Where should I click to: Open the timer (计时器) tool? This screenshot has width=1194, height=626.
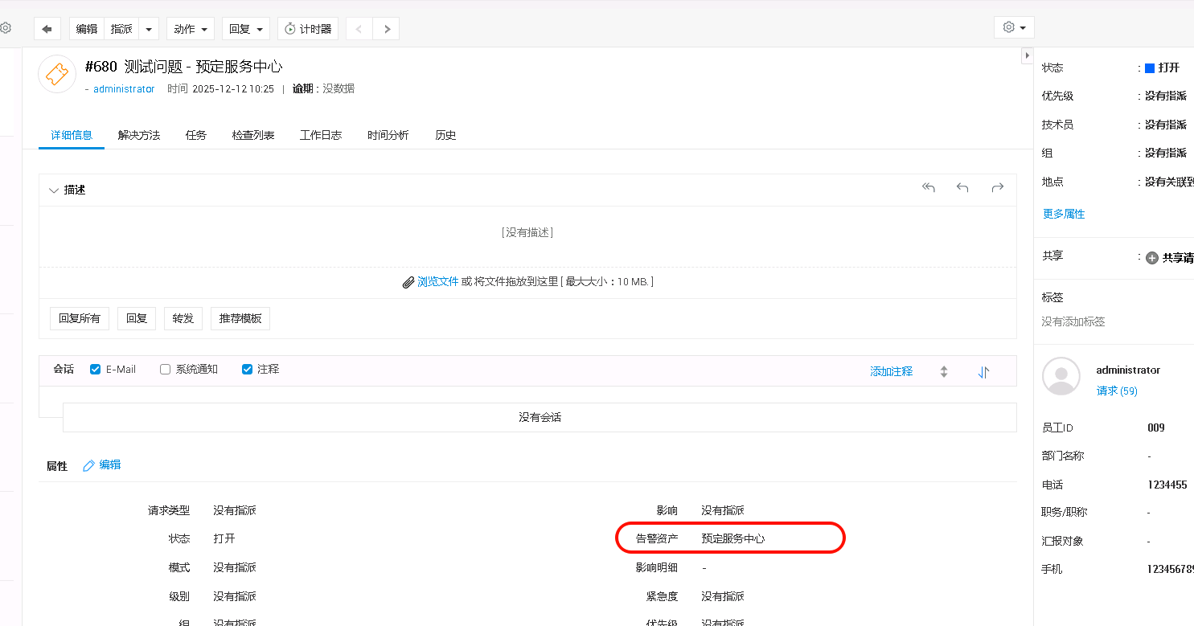click(308, 29)
